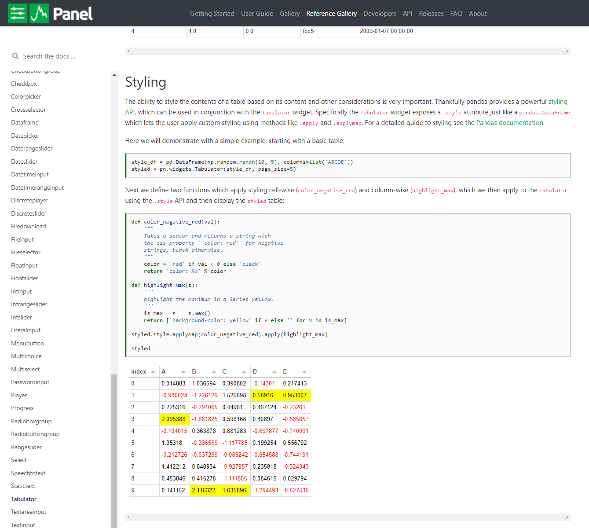Viewport: 589px width, 528px height.
Task: Open Textareainput in sidebar list
Action: tap(29, 512)
